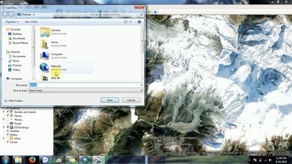Open Windows Start menu orb
The height and width of the screenshot is (164, 292).
pos(6,160)
